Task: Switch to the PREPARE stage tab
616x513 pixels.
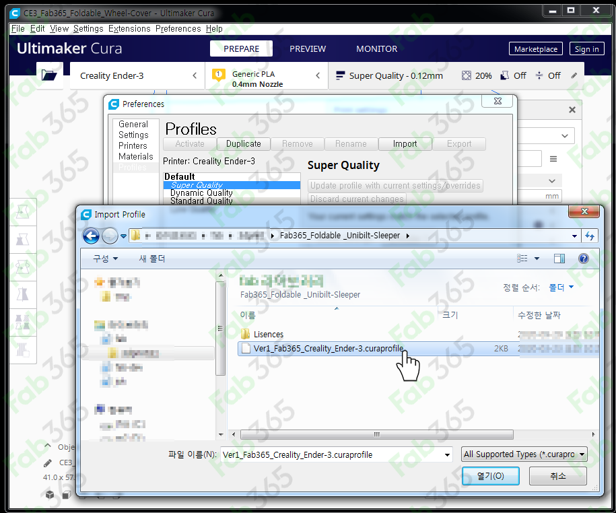Action: coord(241,48)
